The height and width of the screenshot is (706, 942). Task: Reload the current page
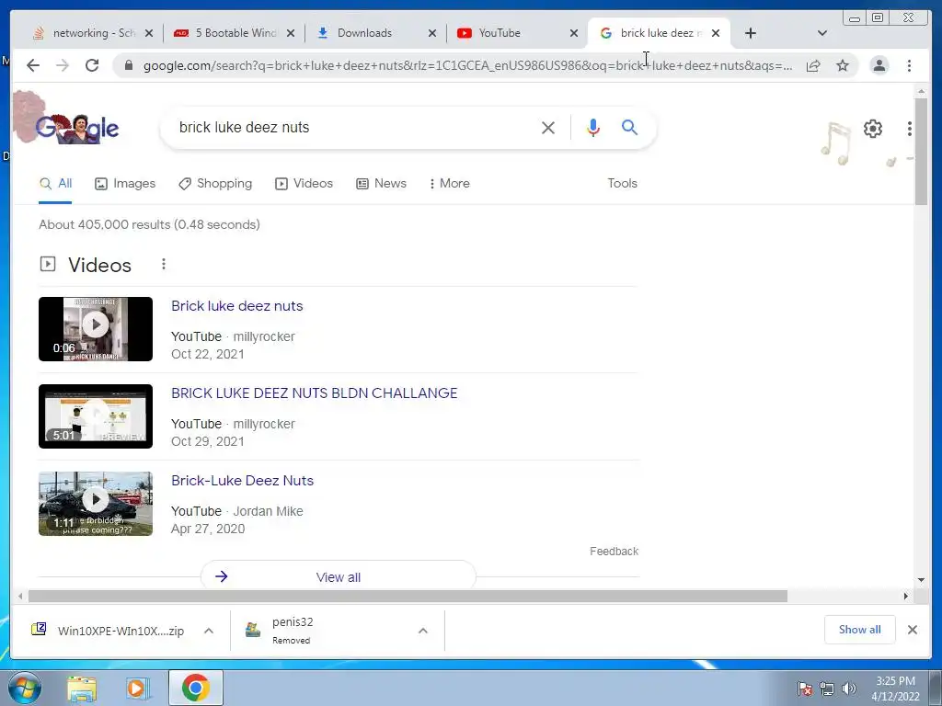(92, 65)
